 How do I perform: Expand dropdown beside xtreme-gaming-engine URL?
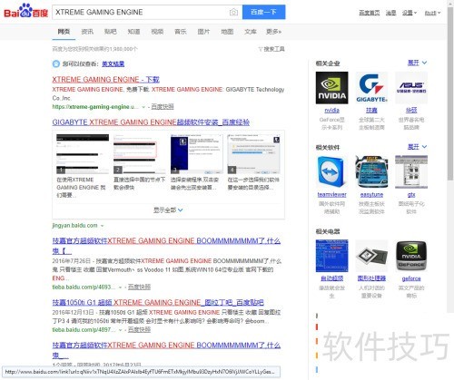pyautogui.click(x=143, y=107)
